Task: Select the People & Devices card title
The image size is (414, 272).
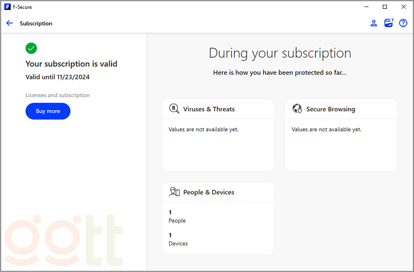Action: [x=209, y=192]
